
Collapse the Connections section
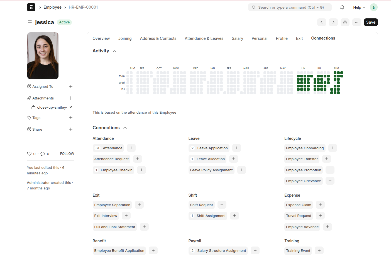[125, 128]
